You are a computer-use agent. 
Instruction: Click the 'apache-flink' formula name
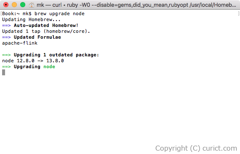click(x=20, y=43)
